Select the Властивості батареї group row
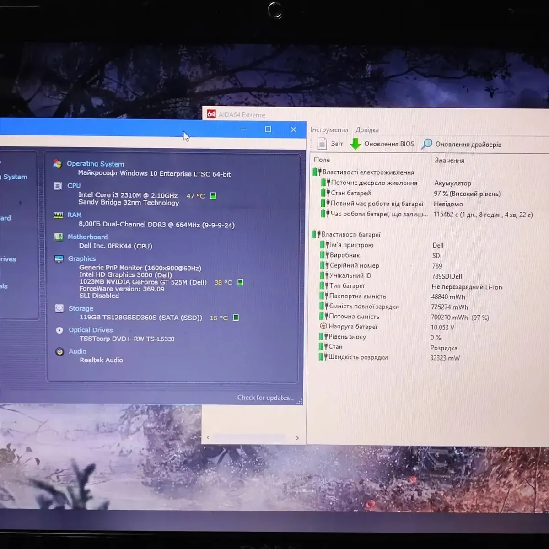Image resolution: width=549 pixels, height=549 pixels. coord(350,235)
